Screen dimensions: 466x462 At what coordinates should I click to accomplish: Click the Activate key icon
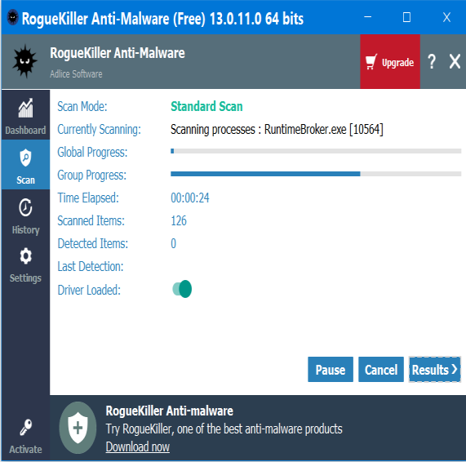[25, 427]
